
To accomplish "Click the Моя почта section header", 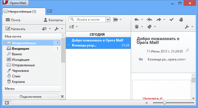I will click(x=32, y=36).
